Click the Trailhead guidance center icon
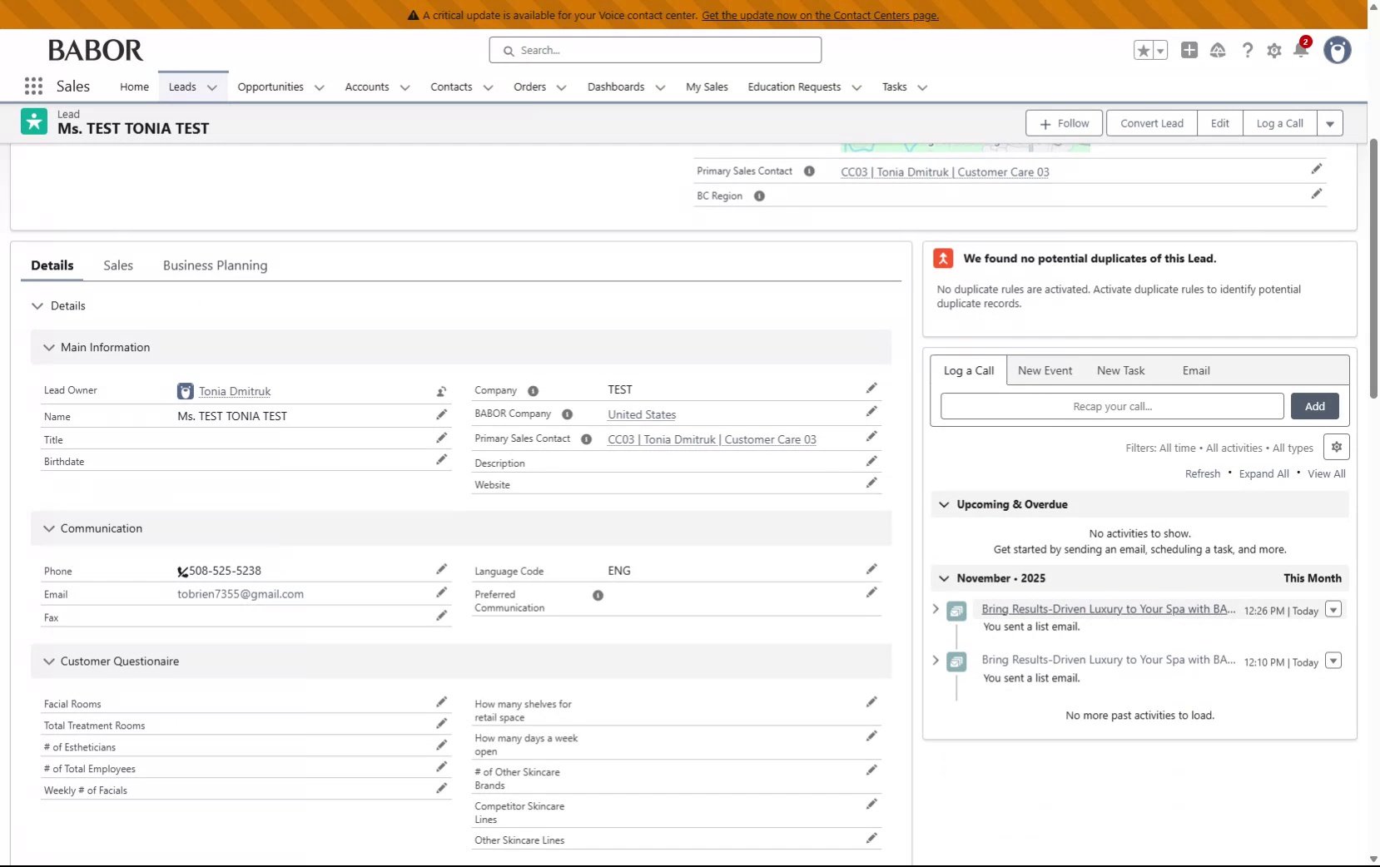Image resolution: width=1380 pixels, height=867 pixels. tap(1218, 50)
